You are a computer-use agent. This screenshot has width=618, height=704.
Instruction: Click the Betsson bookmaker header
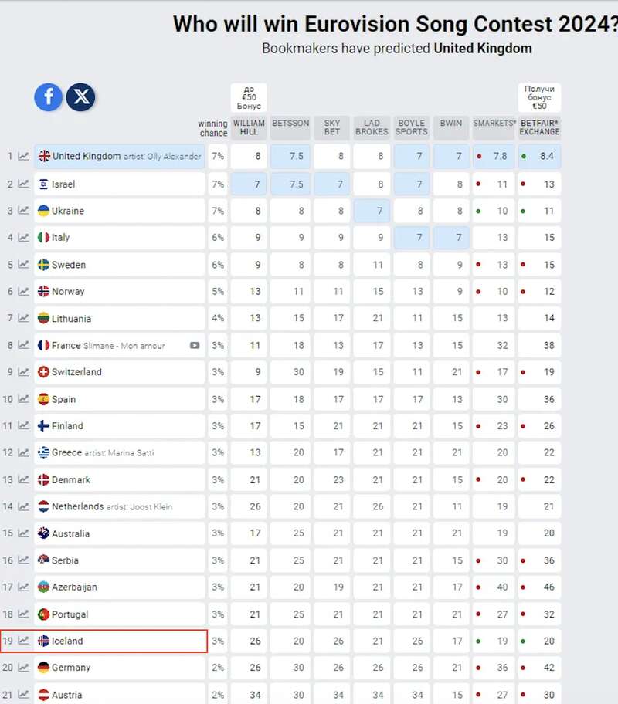click(x=290, y=124)
